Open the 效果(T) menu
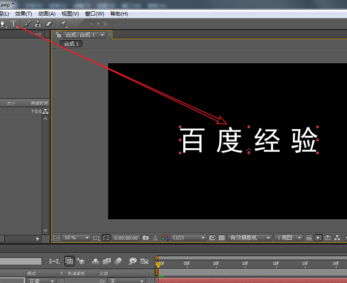Image resolution: width=347 pixels, height=283 pixels. click(23, 14)
